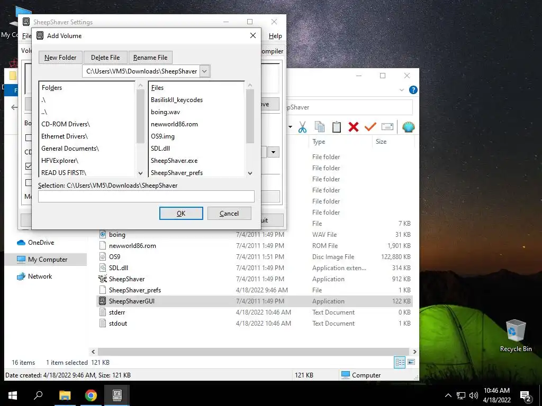Click the volume speaker tray icon

click(x=474, y=395)
